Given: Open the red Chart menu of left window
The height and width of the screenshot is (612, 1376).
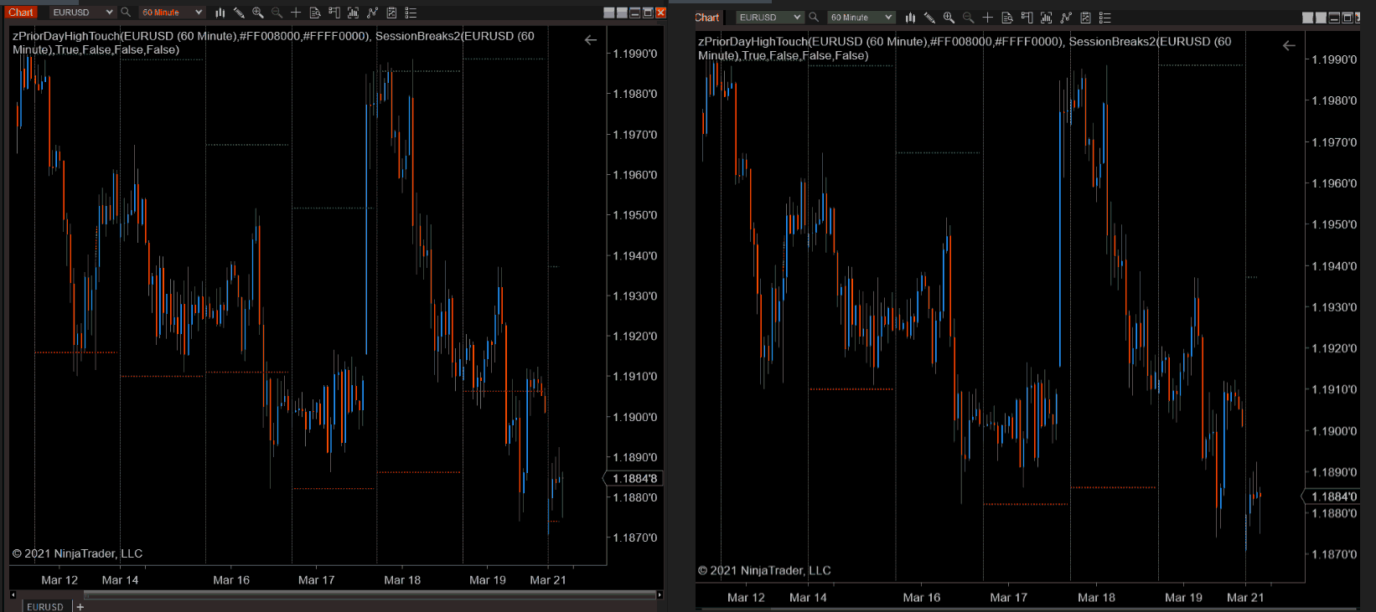Looking at the screenshot, I should tap(21, 13).
